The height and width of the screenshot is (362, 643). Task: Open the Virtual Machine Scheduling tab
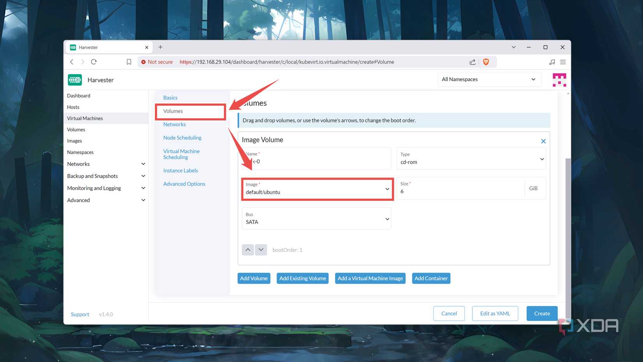click(181, 154)
